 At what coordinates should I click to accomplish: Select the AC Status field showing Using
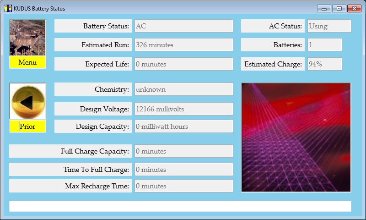click(329, 26)
